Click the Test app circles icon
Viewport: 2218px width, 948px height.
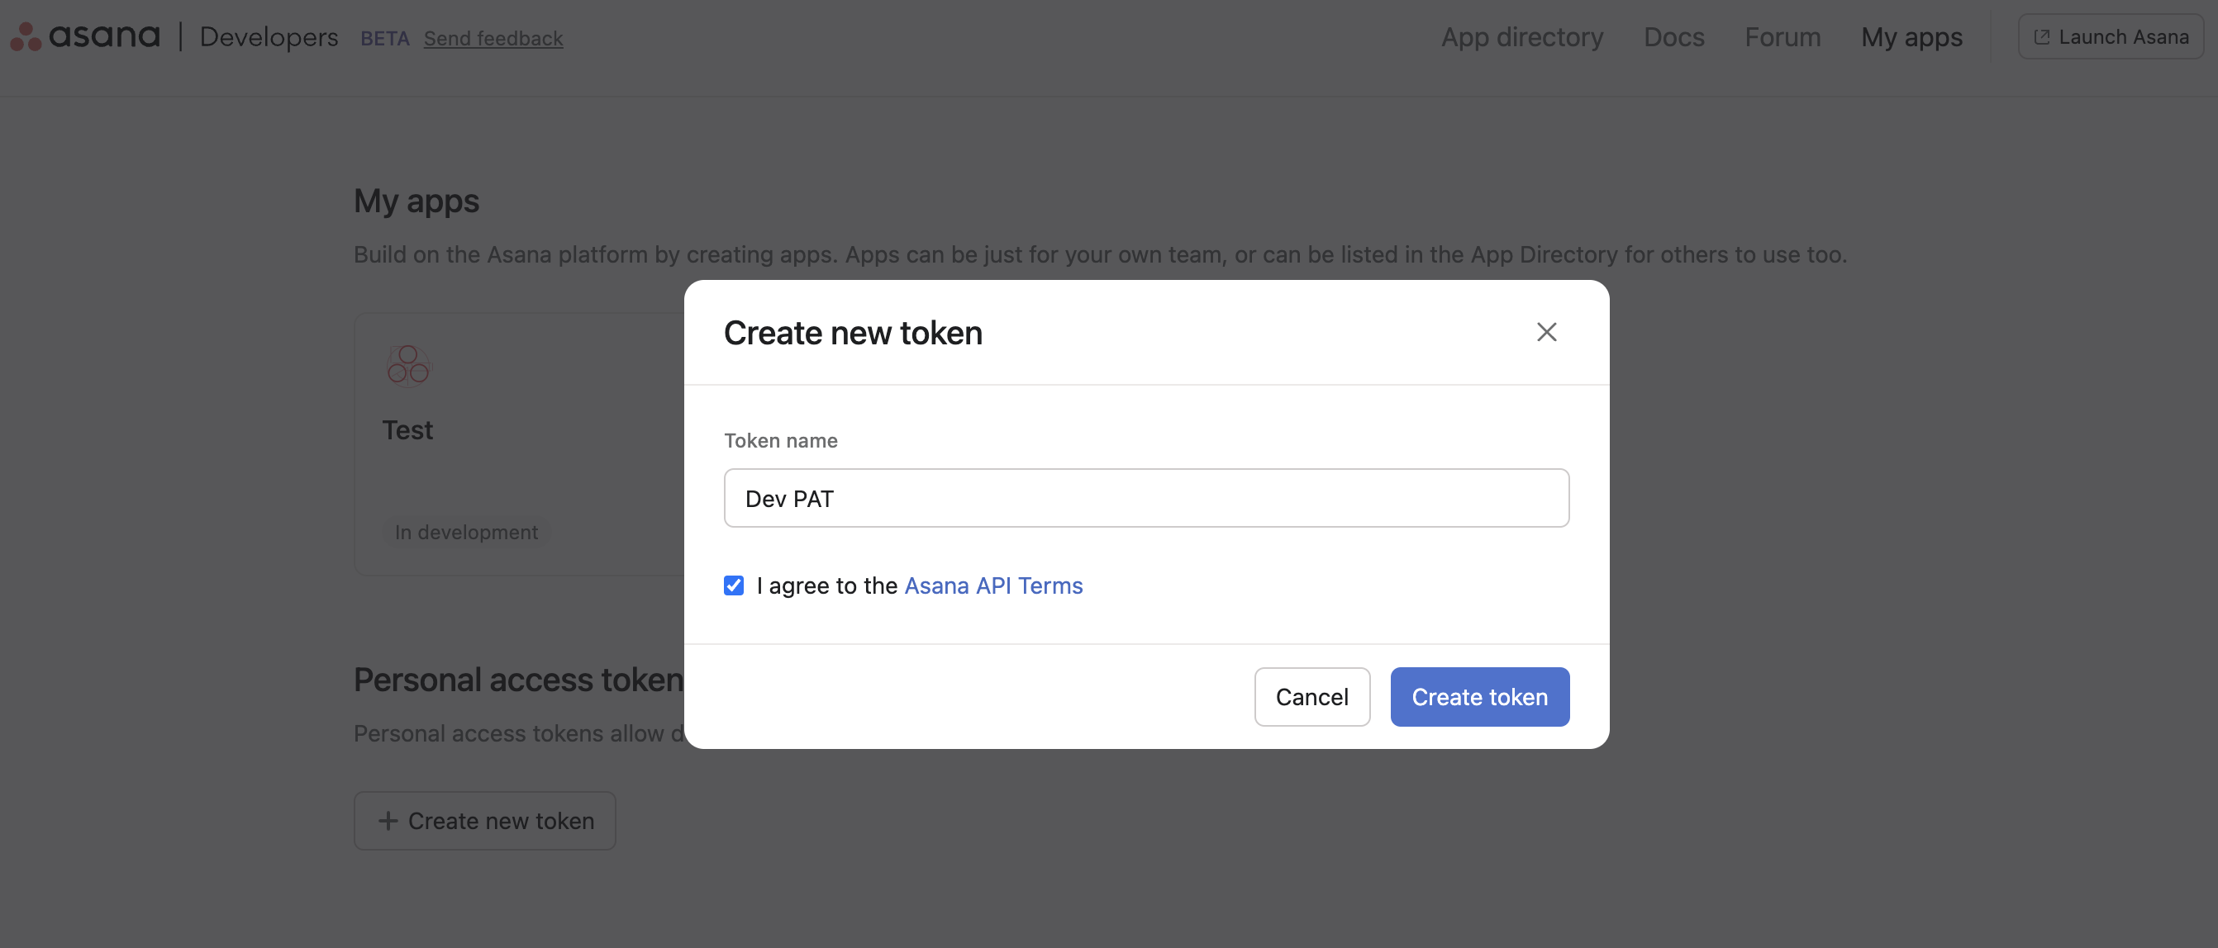click(x=408, y=366)
